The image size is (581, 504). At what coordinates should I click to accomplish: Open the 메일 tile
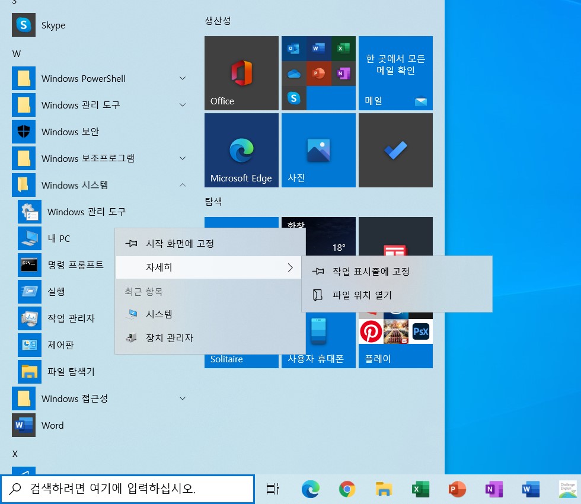click(396, 73)
